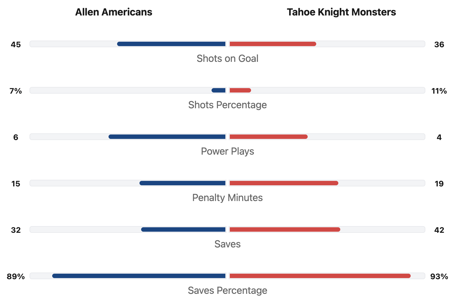Click the red Shots Percentage bar
Image resolution: width=451 pixels, height=301 pixels.
pos(240,90)
